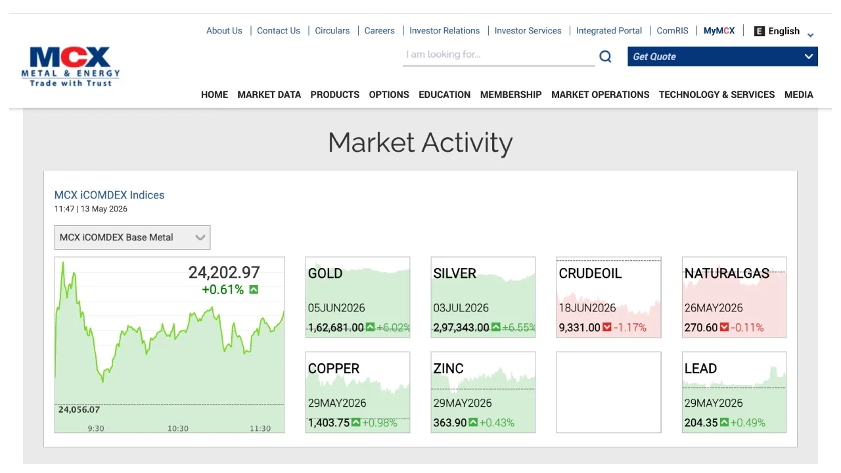The height and width of the screenshot is (473, 841).
Task: Click NATURALGAS red down arrow icon
Action: pyautogui.click(x=724, y=327)
